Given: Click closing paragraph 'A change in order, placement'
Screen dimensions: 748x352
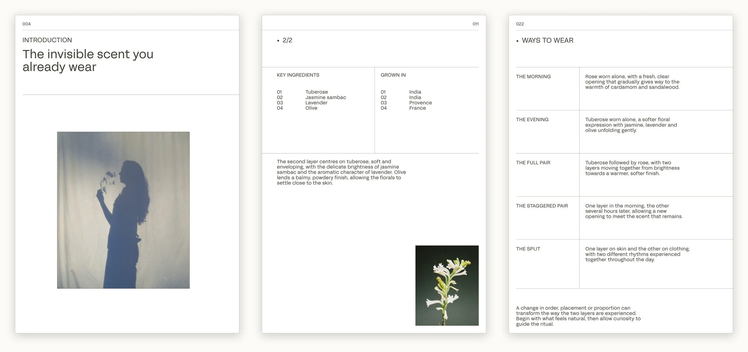Looking at the screenshot, I should pos(578,316).
